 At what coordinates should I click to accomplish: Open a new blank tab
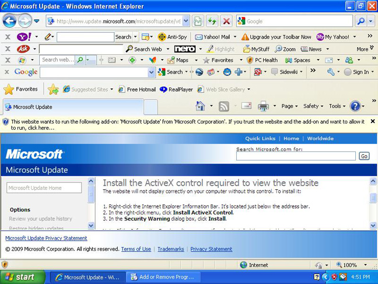(x=151, y=107)
